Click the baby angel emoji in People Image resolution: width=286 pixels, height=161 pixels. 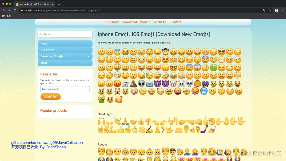click(x=157, y=152)
